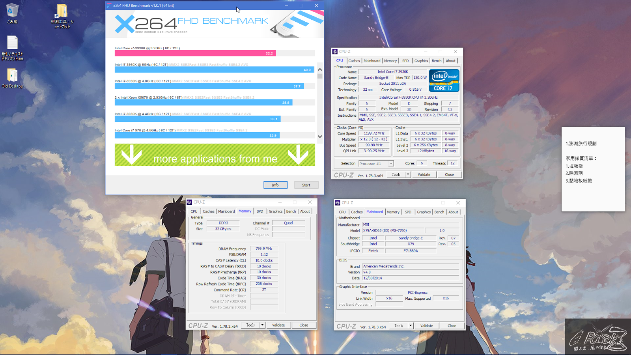Open Caches tab in Mainboard CPU-Z window
631x355 pixels.
pos(357,212)
